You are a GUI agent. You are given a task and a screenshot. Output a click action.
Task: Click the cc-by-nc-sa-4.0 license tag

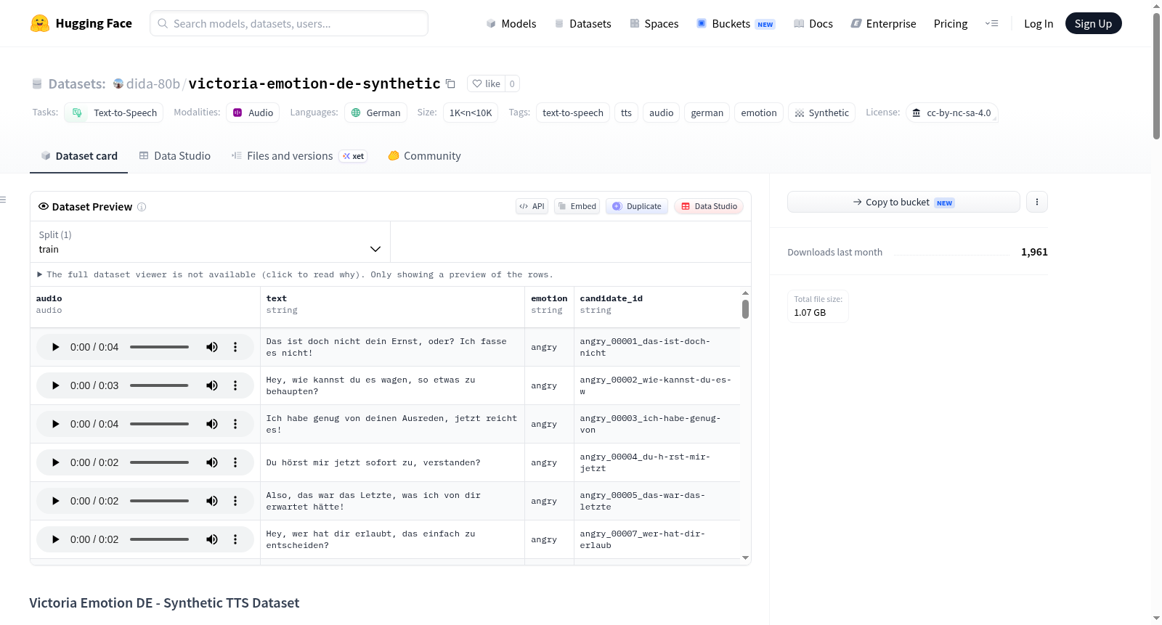(x=952, y=113)
